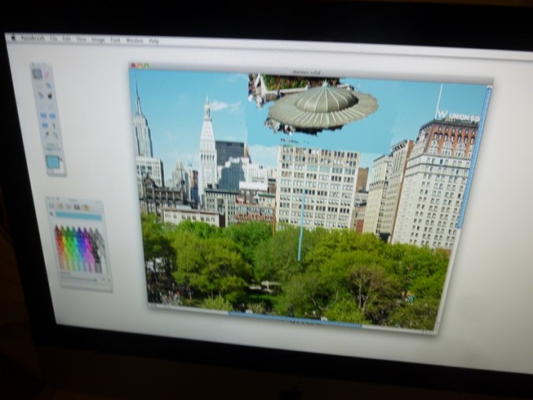Select the filled Rectangle shape tool

43,115
